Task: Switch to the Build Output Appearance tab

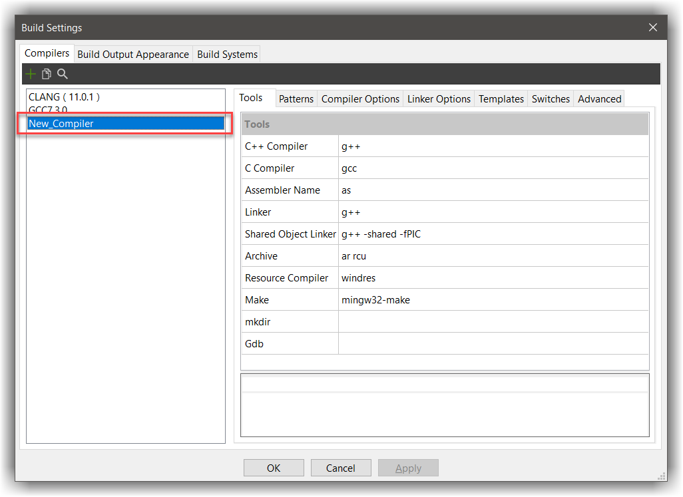Action: pos(132,54)
